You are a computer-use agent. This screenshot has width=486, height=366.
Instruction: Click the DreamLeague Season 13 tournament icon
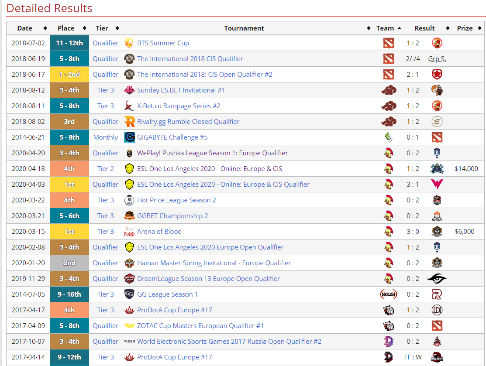129,279
